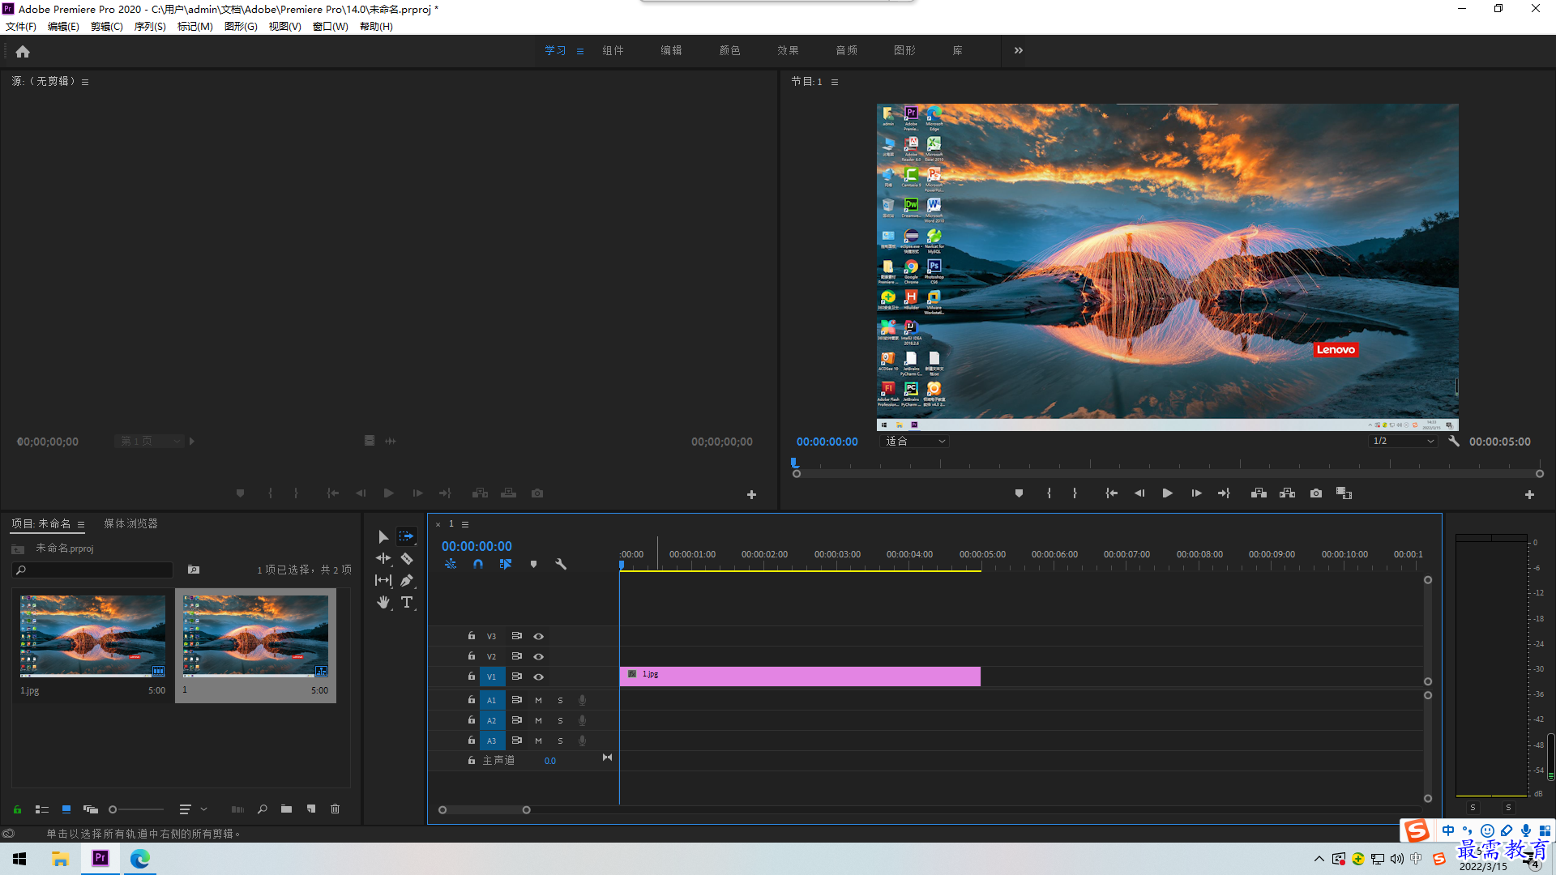Viewport: 1556px width, 875px height.
Task: Switch Project panel to icon view
Action: [66, 809]
